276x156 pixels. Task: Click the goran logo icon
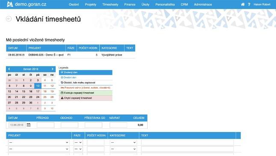[10, 4]
